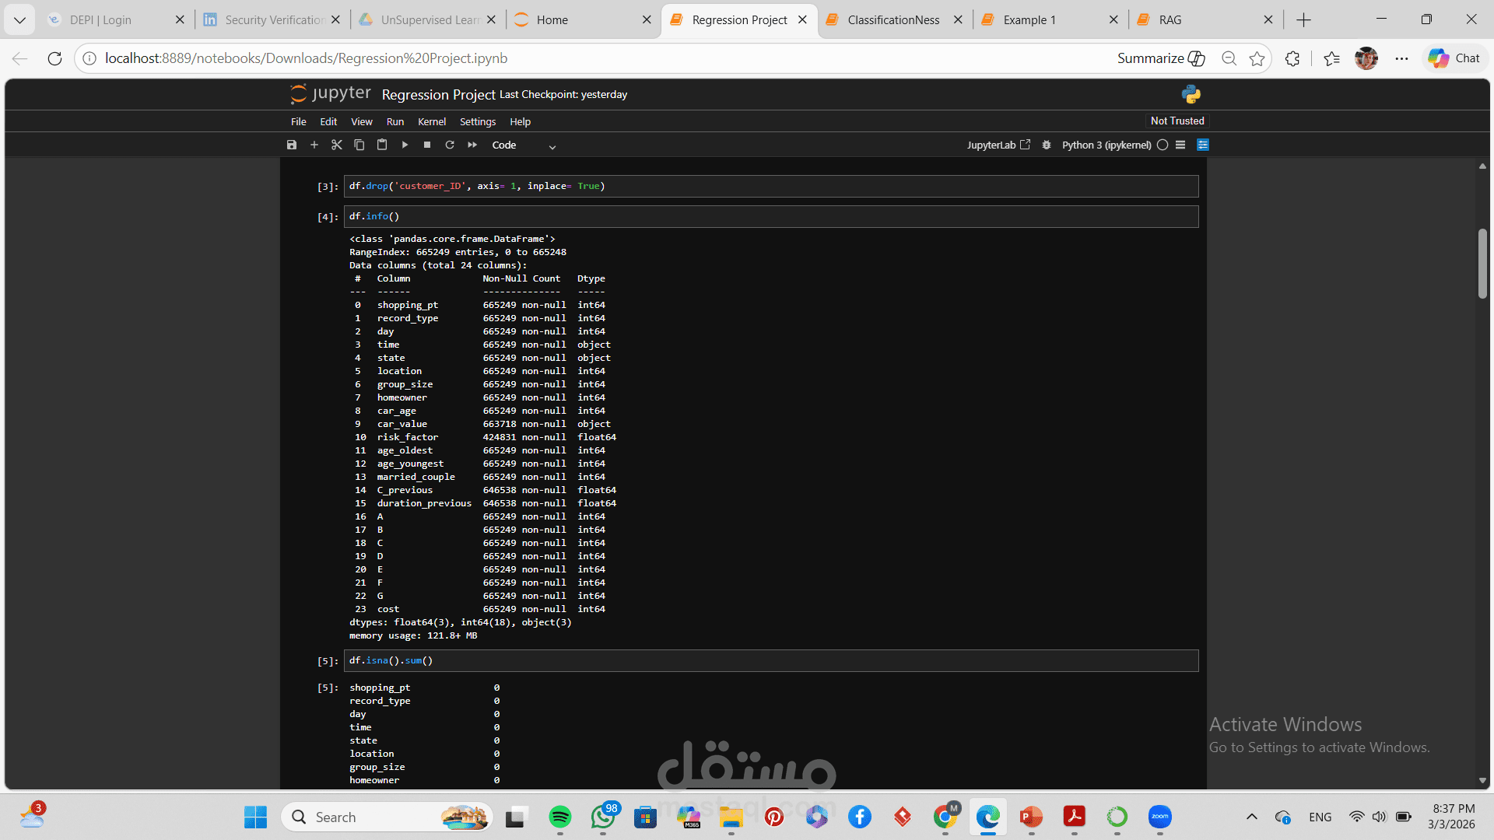The height and width of the screenshot is (840, 1494).
Task: Expand the browser tab search chevron
Action: pos(19,19)
